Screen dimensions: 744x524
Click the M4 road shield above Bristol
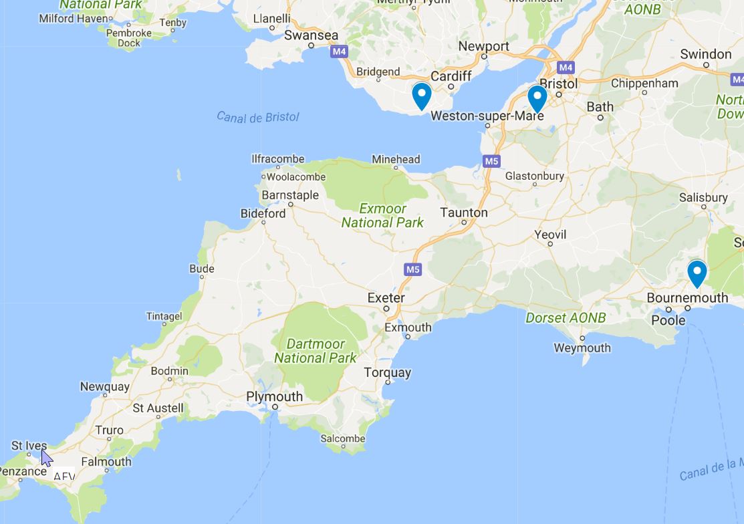566,68
